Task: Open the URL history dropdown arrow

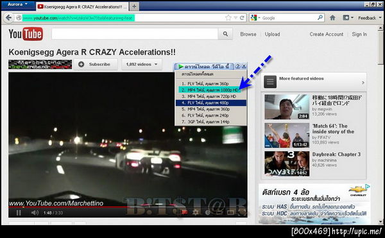Action: [235, 18]
